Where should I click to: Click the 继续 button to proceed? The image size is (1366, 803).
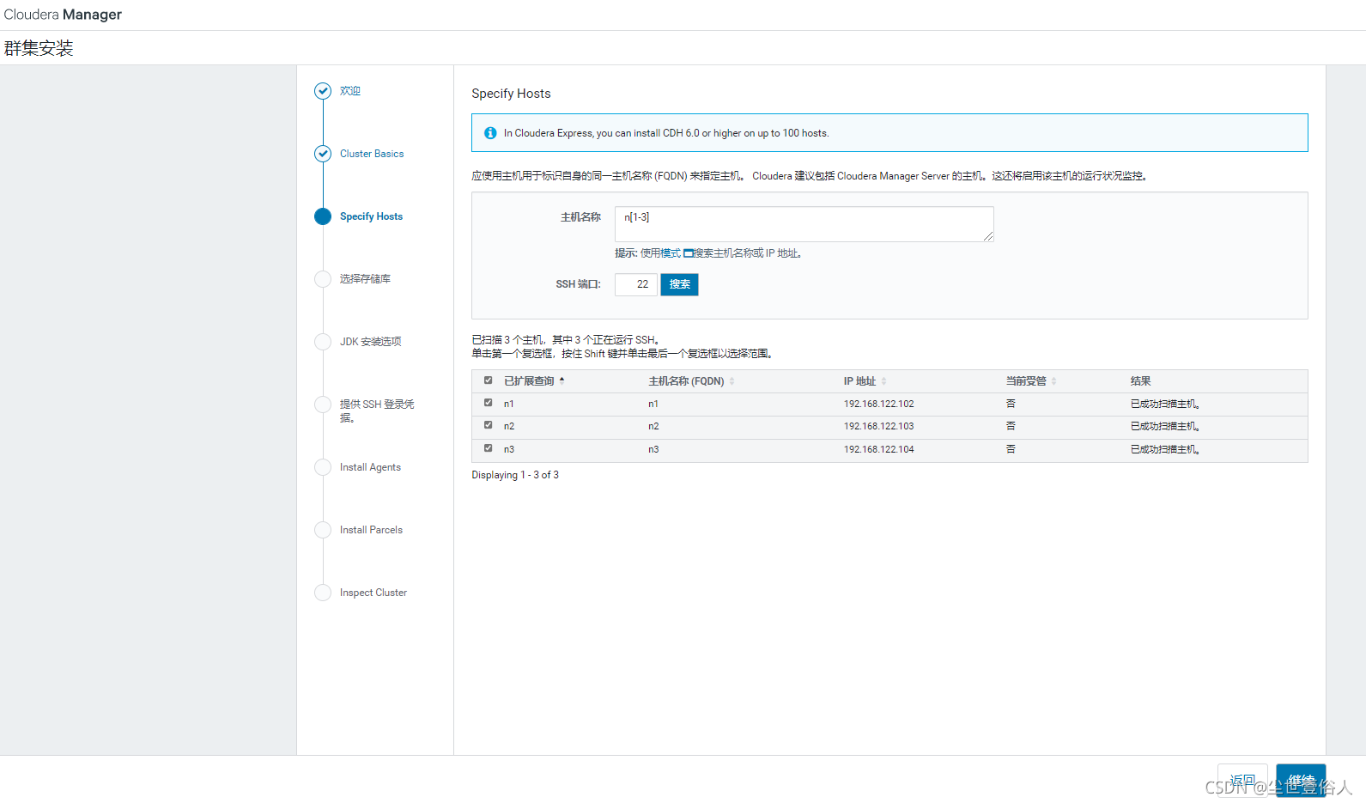pyautogui.click(x=1301, y=780)
